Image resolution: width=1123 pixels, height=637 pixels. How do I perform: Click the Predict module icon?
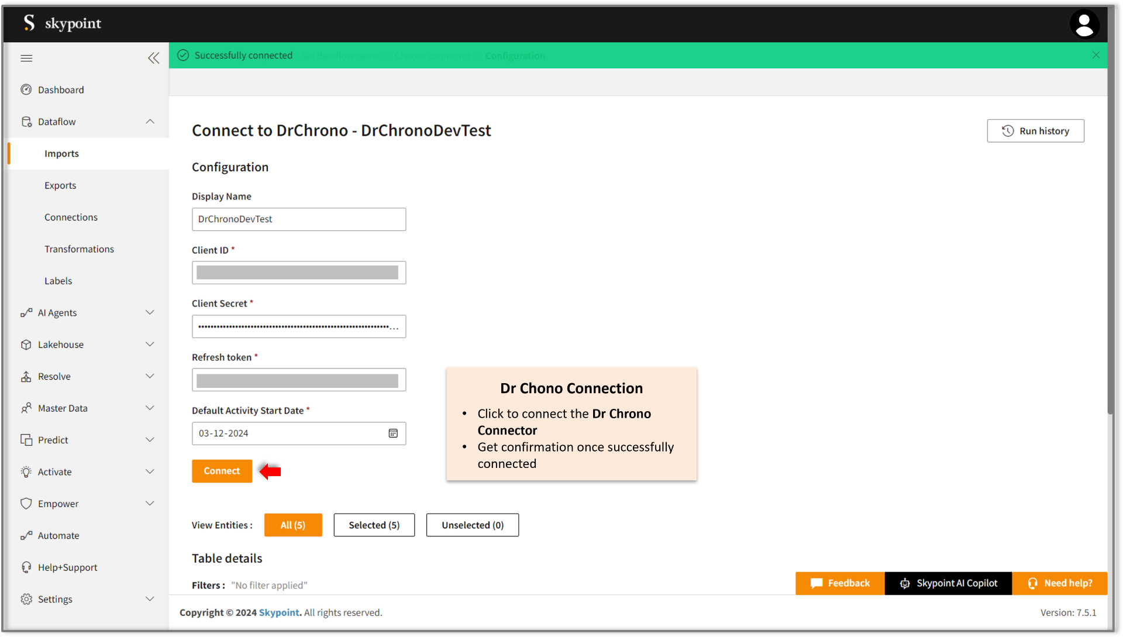click(x=26, y=439)
